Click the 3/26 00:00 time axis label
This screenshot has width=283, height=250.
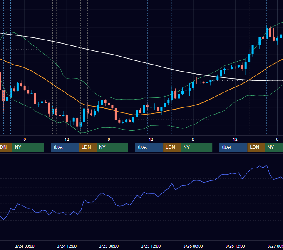tap(193, 246)
